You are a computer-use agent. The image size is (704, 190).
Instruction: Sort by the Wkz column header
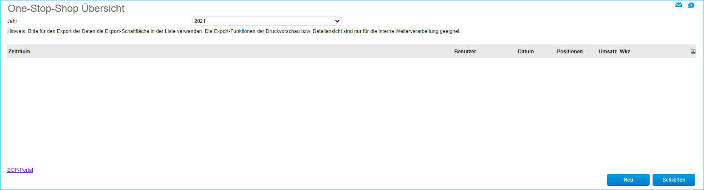pyautogui.click(x=625, y=52)
